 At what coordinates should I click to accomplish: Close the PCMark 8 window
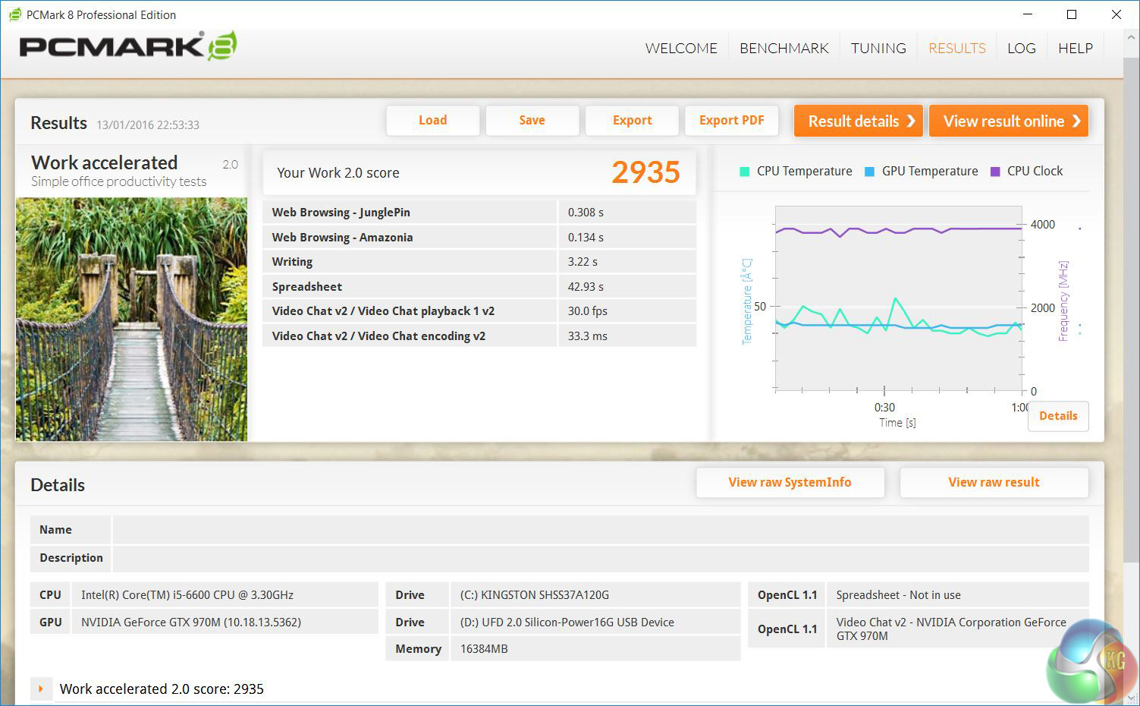[x=1116, y=14]
